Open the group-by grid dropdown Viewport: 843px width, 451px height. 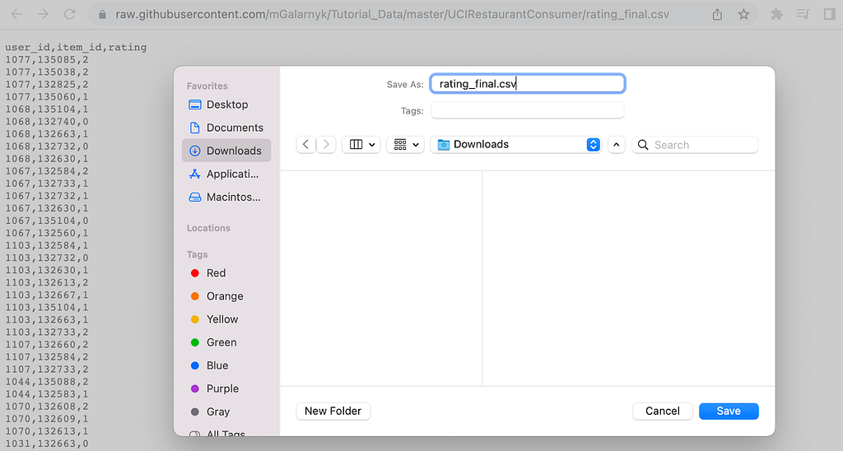pyautogui.click(x=405, y=145)
